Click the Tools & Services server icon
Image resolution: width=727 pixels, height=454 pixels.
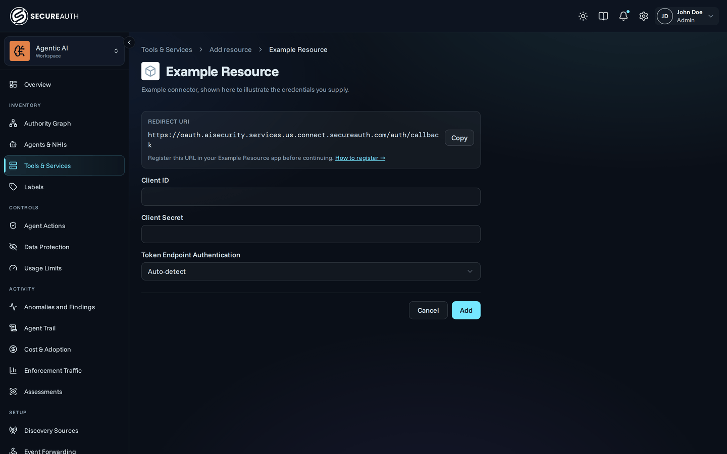point(13,165)
